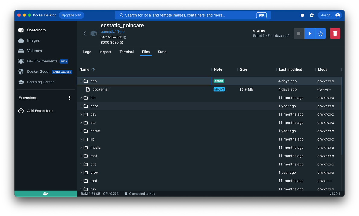Viewport: 359px width, 216px height.
Task: Expand the media folder
Action: [81, 148]
